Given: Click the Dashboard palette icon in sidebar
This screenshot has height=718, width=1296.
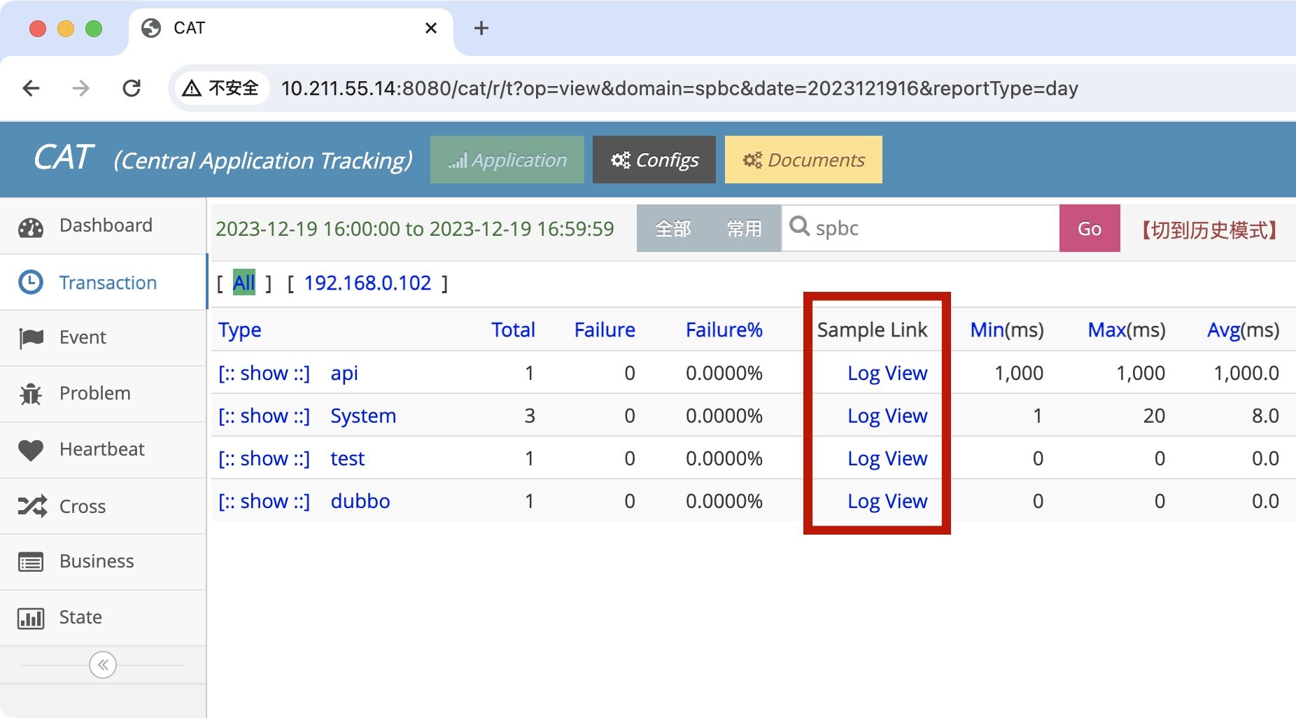Looking at the screenshot, I should coord(31,227).
